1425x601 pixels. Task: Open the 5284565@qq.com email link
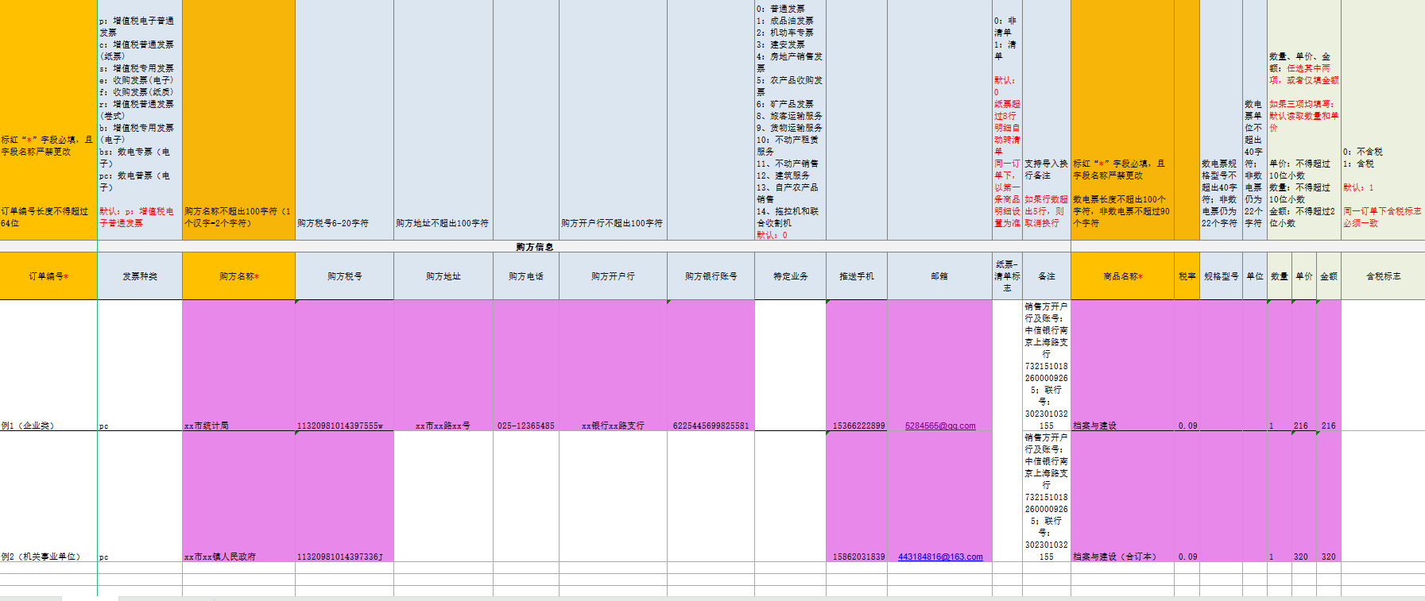pos(939,426)
